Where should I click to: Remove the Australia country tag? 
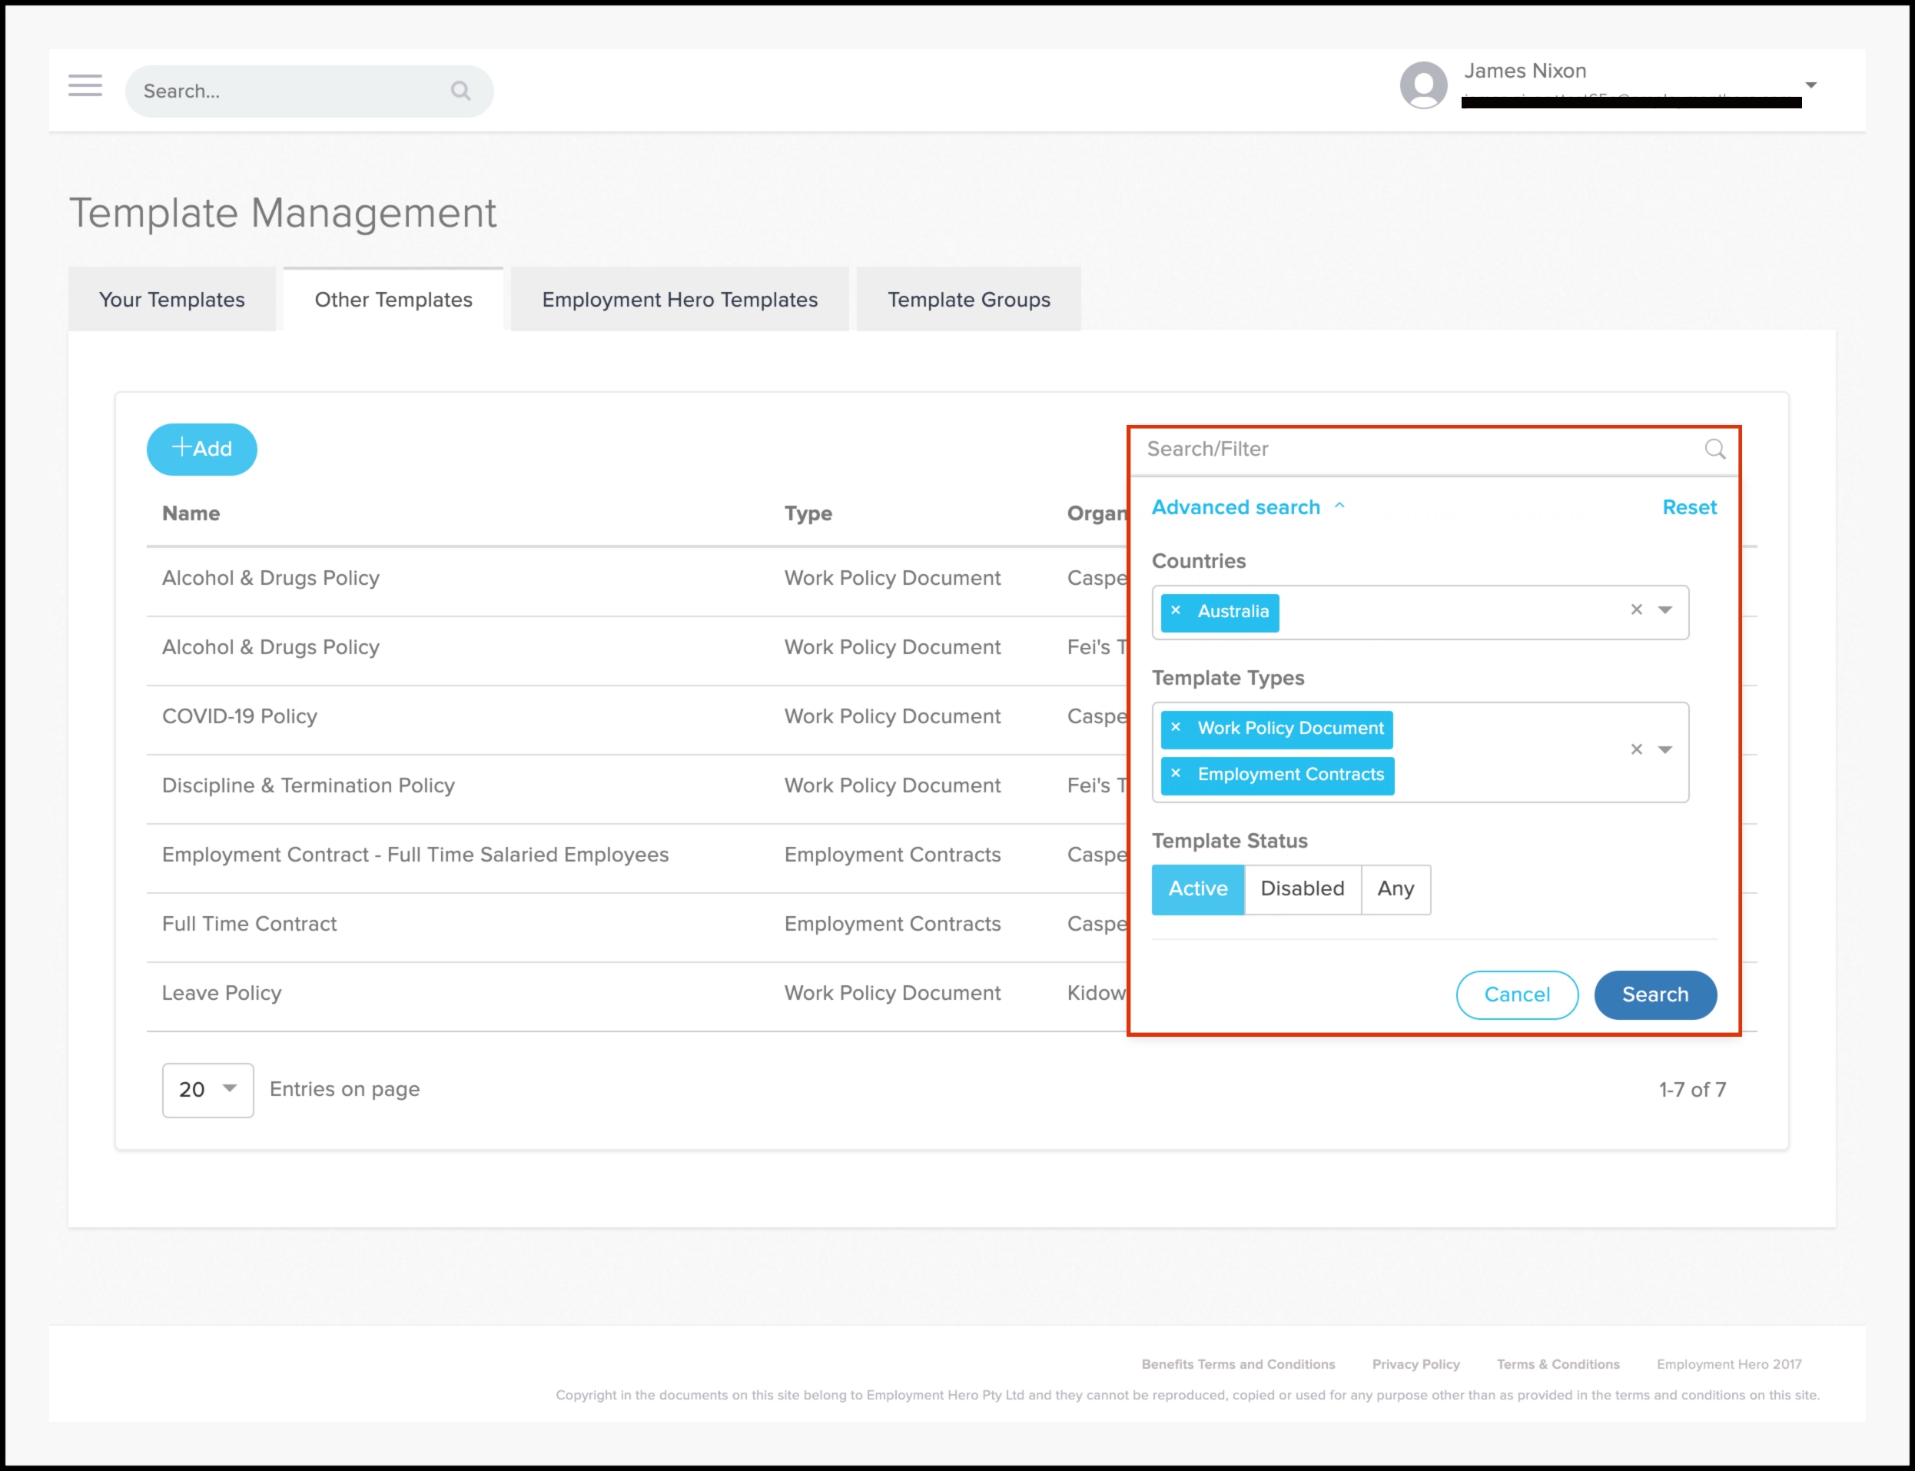tap(1176, 610)
